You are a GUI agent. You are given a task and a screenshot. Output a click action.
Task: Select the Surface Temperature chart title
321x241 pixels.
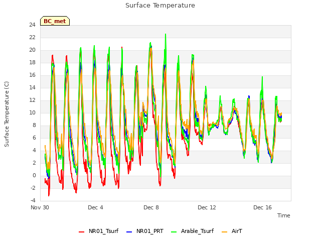point(160,6)
